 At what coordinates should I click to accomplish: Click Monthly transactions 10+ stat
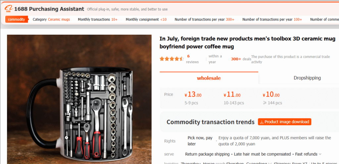(x=98, y=20)
